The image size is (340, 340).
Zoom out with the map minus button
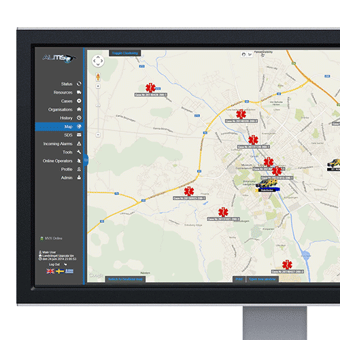(98, 135)
